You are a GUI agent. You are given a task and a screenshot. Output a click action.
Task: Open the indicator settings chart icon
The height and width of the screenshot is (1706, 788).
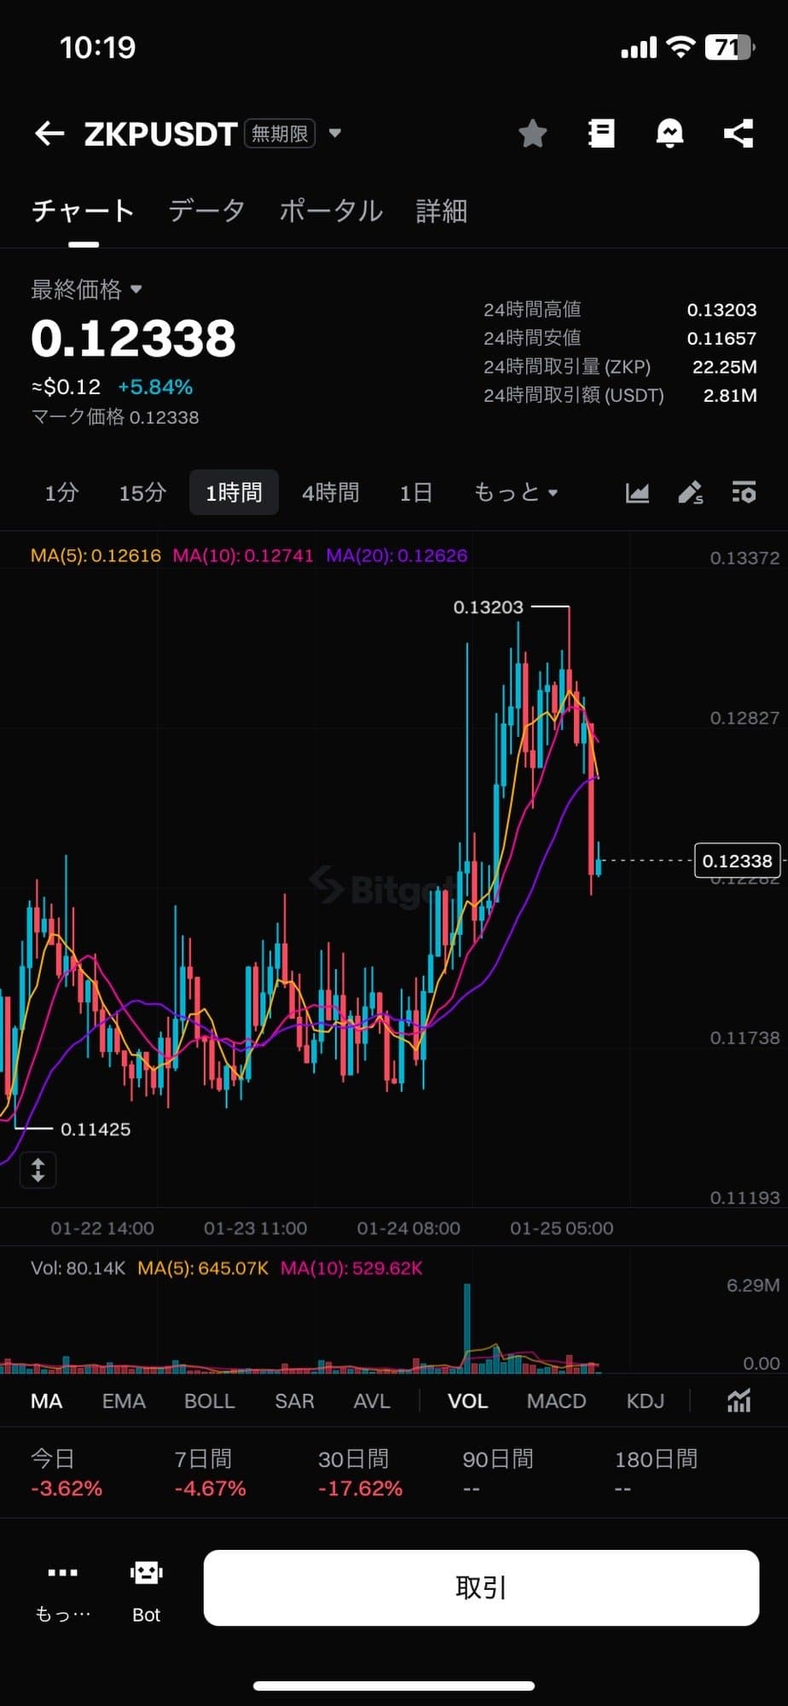(739, 1401)
